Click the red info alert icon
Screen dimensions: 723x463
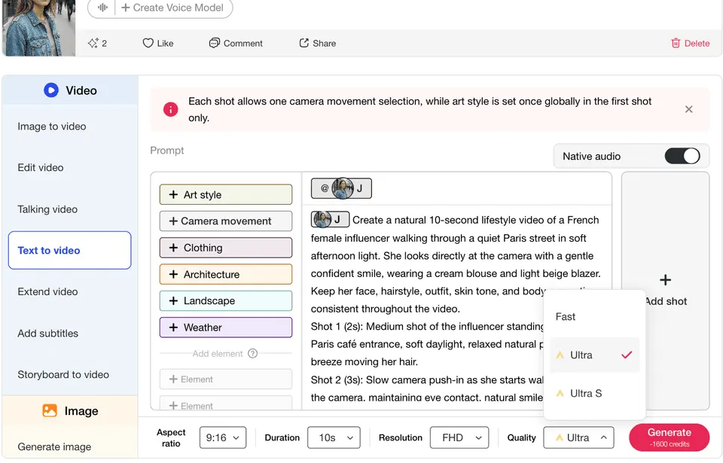pyautogui.click(x=171, y=109)
